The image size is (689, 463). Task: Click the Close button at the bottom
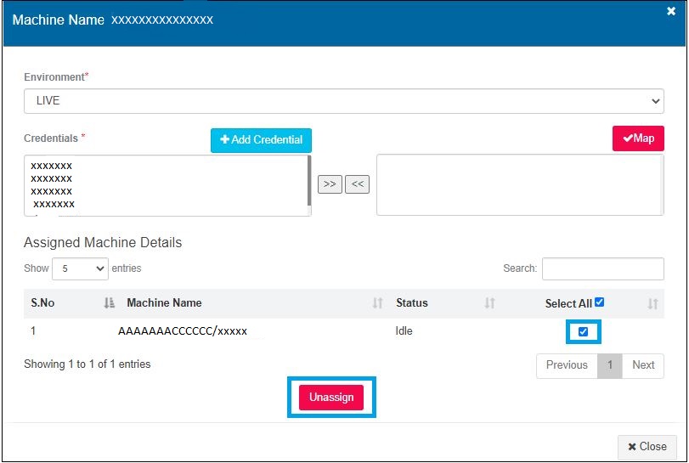pyautogui.click(x=647, y=446)
